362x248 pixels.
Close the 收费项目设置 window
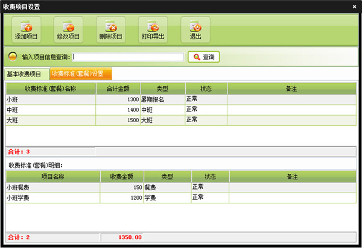(354, 6)
